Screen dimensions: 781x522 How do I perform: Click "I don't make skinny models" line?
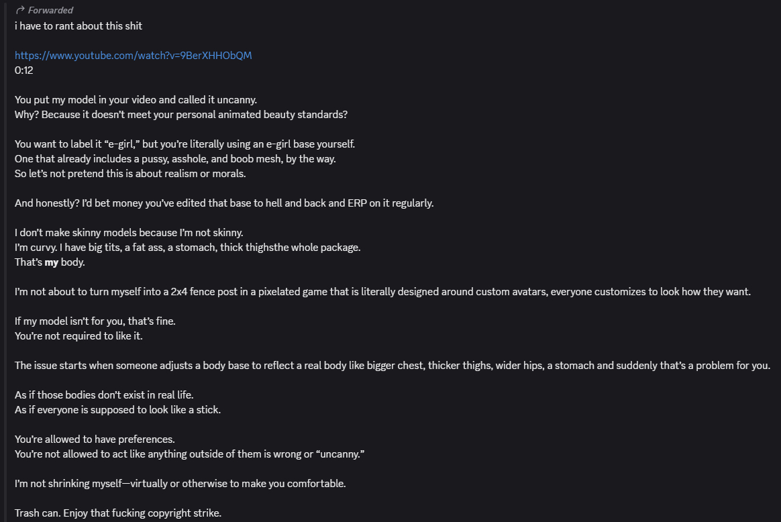click(129, 232)
